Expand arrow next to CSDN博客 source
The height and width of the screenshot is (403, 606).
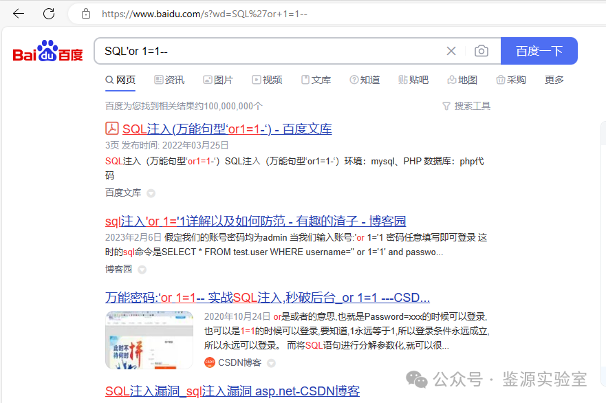coord(271,363)
